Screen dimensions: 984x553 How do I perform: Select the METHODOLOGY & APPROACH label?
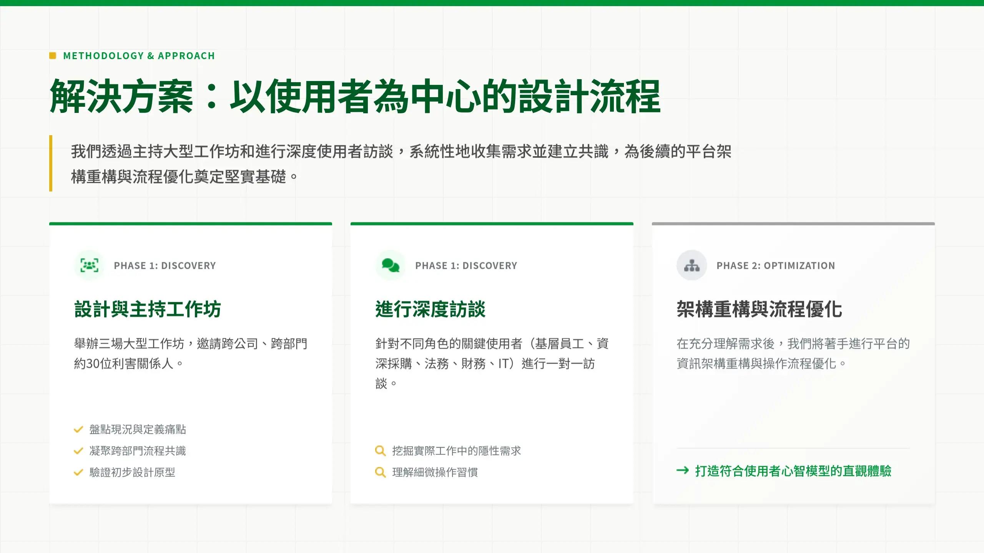click(x=139, y=56)
